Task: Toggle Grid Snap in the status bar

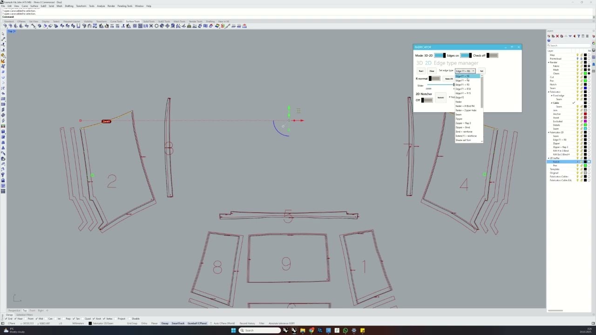Action: click(132, 323)
